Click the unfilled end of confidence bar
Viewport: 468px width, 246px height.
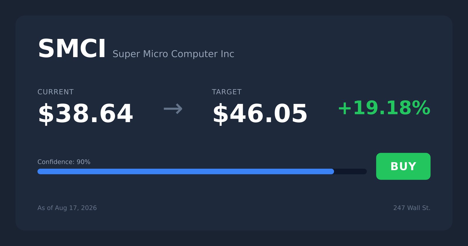(350, 171)
